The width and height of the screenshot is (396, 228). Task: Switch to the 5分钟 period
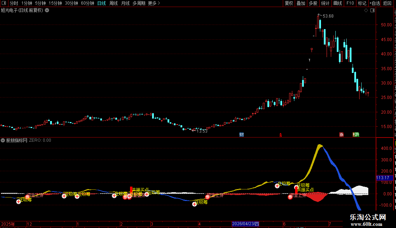(40, 3)
